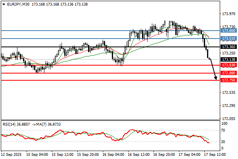Select the 173.510 blue price label

[228, 39]
